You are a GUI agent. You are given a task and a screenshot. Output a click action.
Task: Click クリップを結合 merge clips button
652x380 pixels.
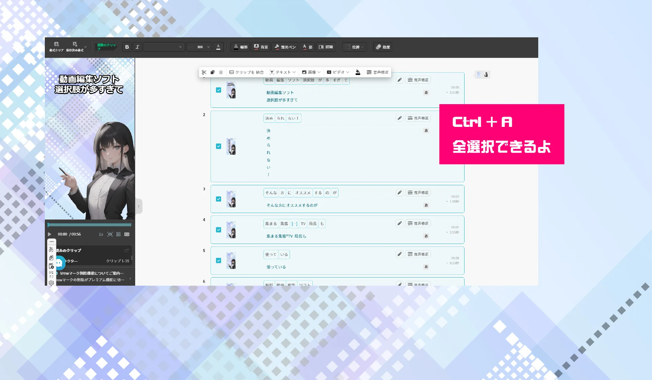click(247, 72)
